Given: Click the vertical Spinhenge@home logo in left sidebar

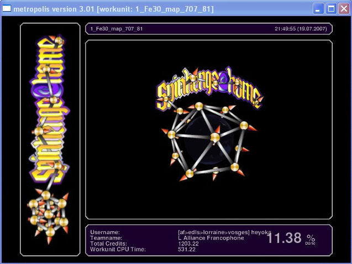Looking at the screenshot, I should (x=48, y=111).
